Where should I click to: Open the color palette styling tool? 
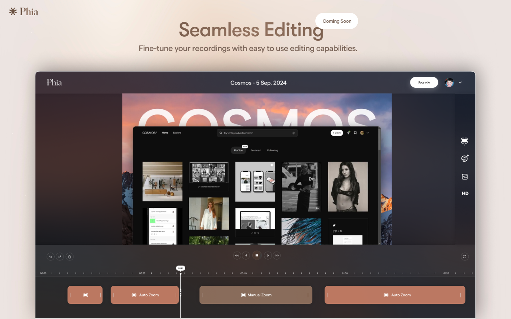coord(465,158)
